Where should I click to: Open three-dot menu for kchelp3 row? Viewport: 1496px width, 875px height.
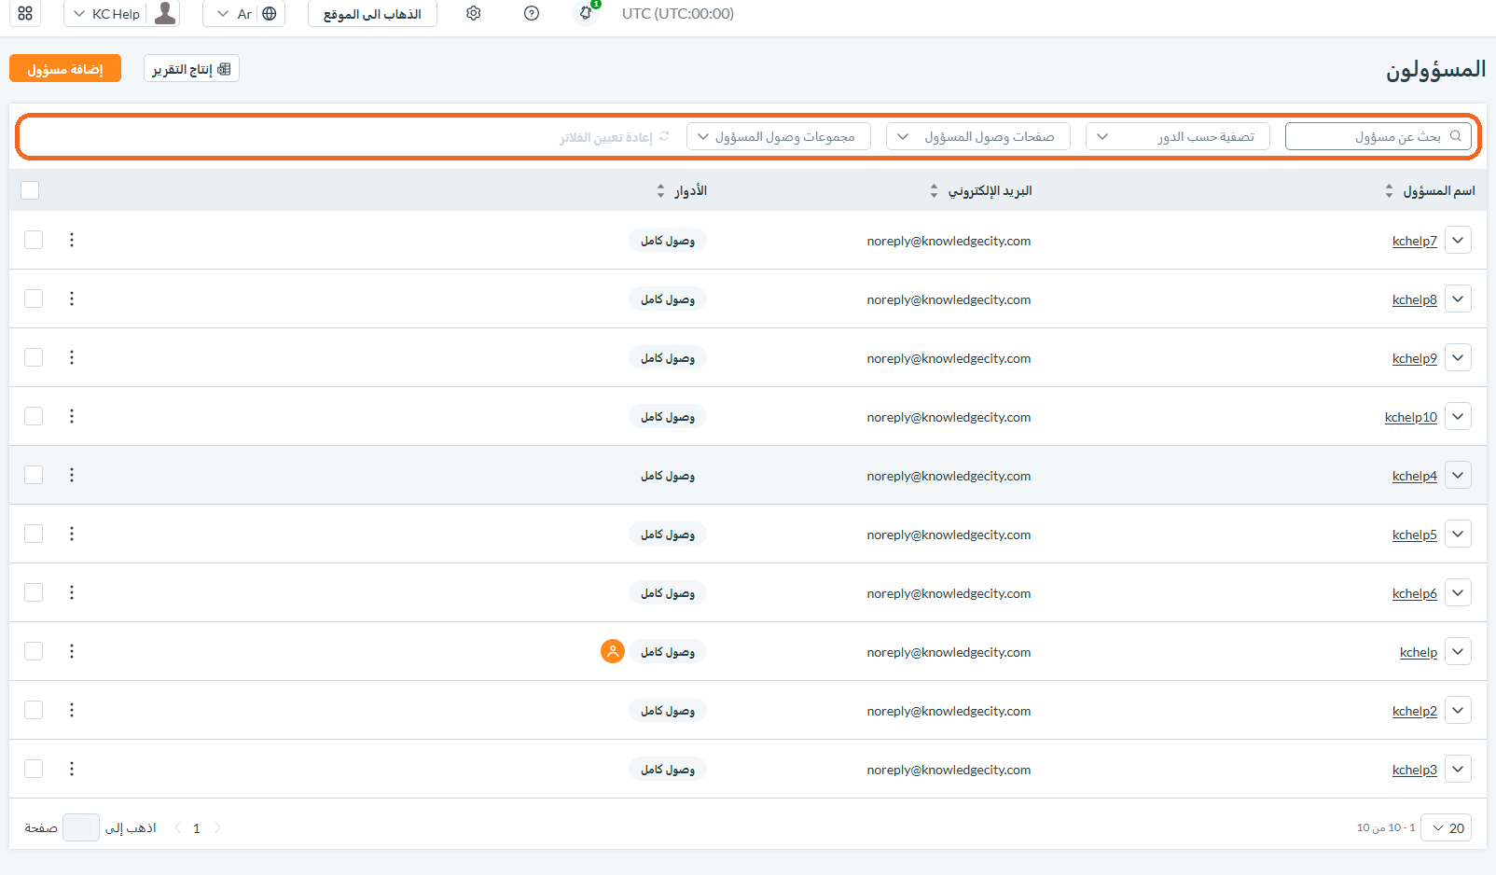[x=72, y=769]
